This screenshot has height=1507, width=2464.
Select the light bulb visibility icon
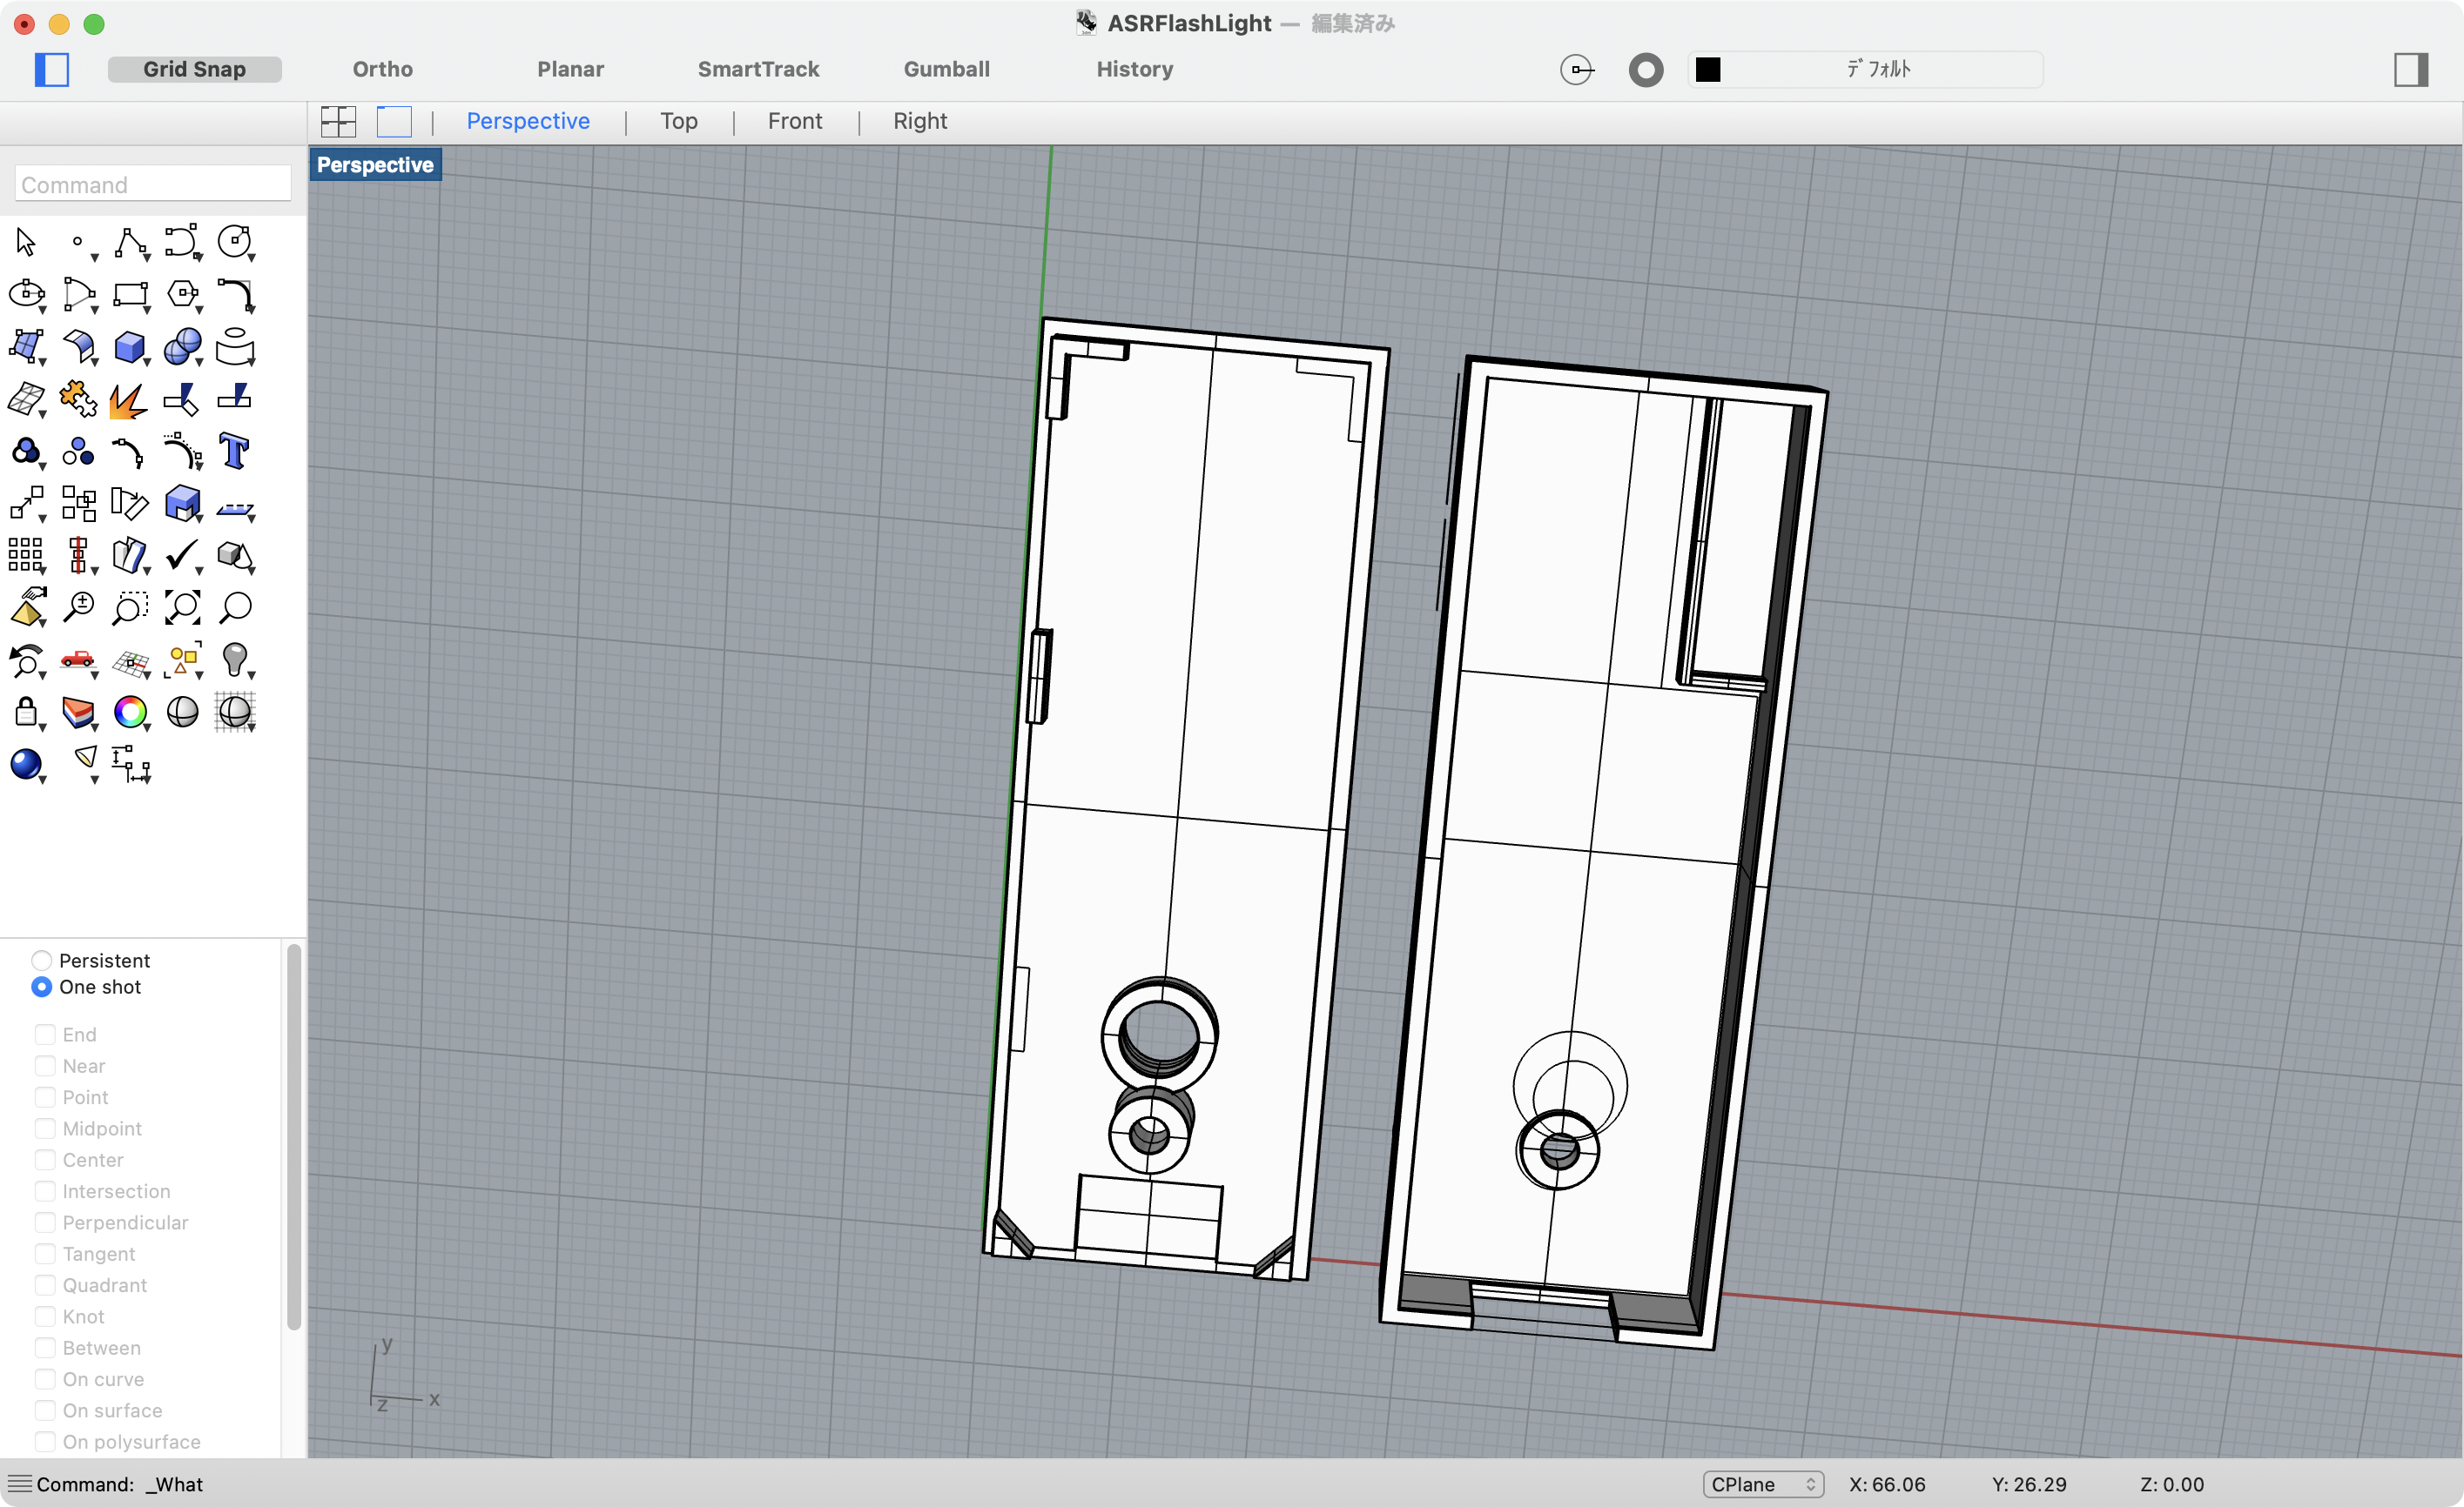tap(234, 659)
